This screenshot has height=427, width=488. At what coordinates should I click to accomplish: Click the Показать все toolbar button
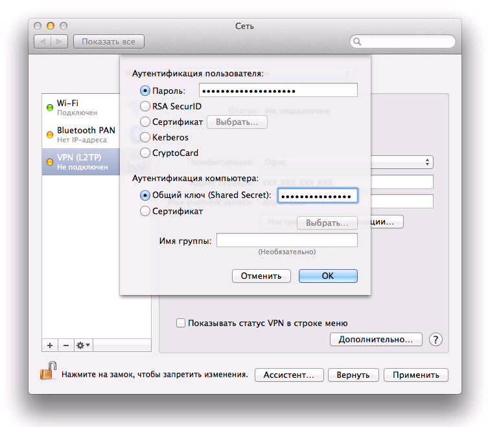tap(109, 41)
